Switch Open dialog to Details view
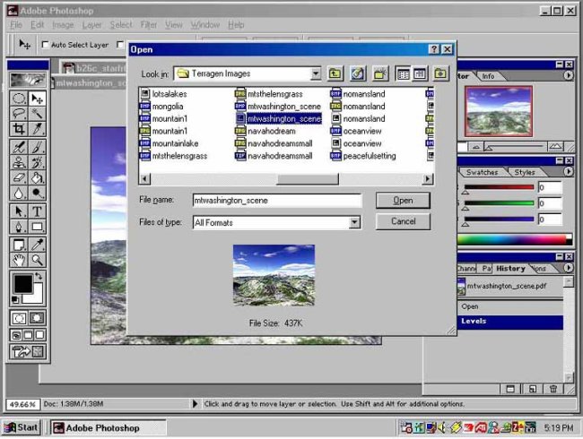Image resolution: width=583 pixels, height=439 pixels. [x=420, y=73]
